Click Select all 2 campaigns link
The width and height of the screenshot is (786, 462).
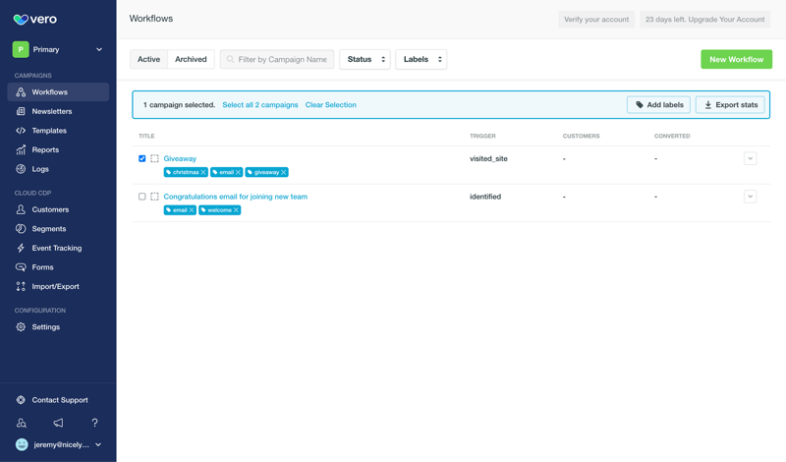tap(259, 105)
